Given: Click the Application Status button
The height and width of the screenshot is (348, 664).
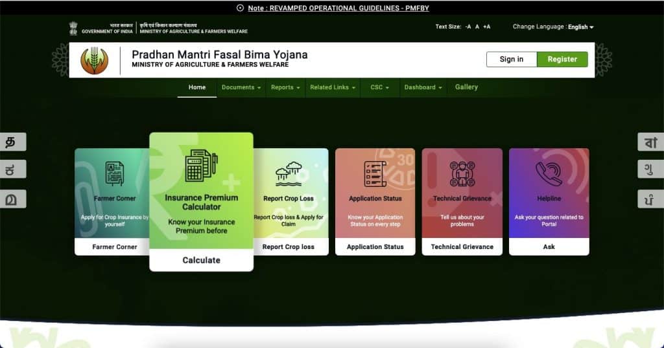Looking at the screenshot, I should point(375,246).
